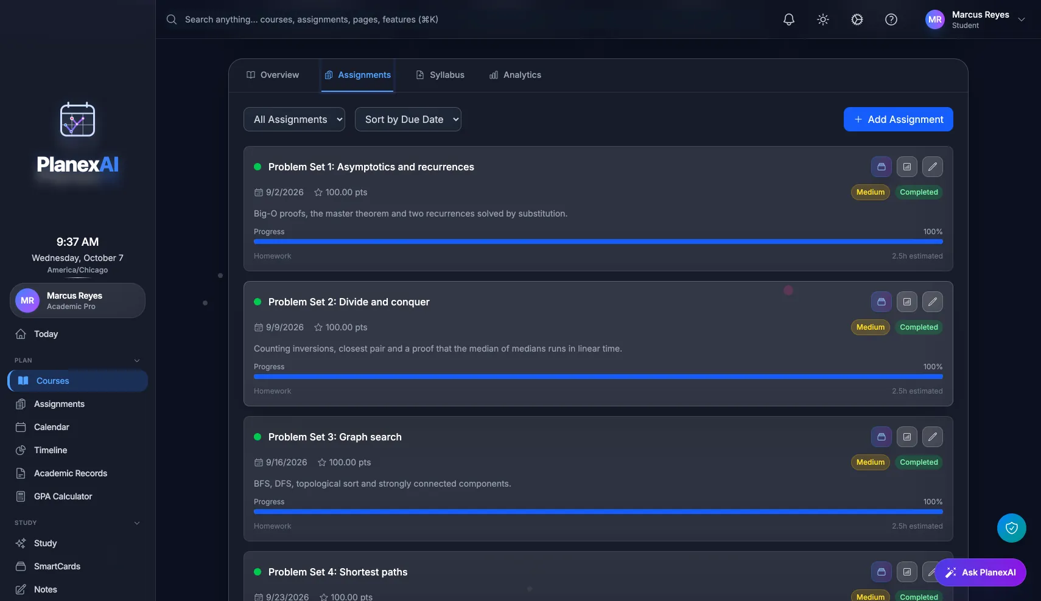Screen dimensions: 1041x601
Task: Open help question mark icon
Action: pyautogui.click(x=891, y=19)
